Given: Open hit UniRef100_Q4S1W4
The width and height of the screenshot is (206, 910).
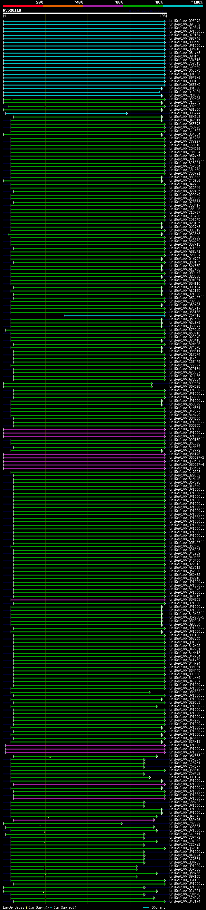Looking at the screenshot, I should 184,901.
